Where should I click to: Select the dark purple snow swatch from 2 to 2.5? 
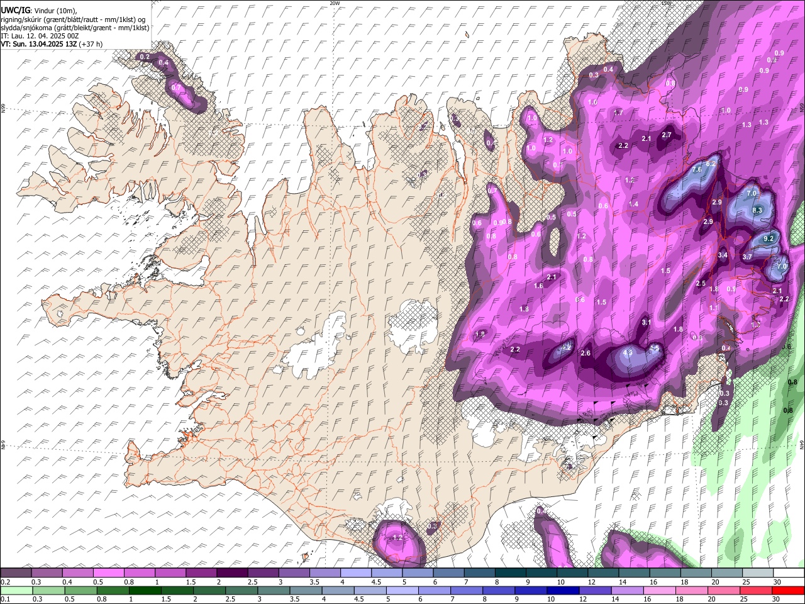point(231,573)
